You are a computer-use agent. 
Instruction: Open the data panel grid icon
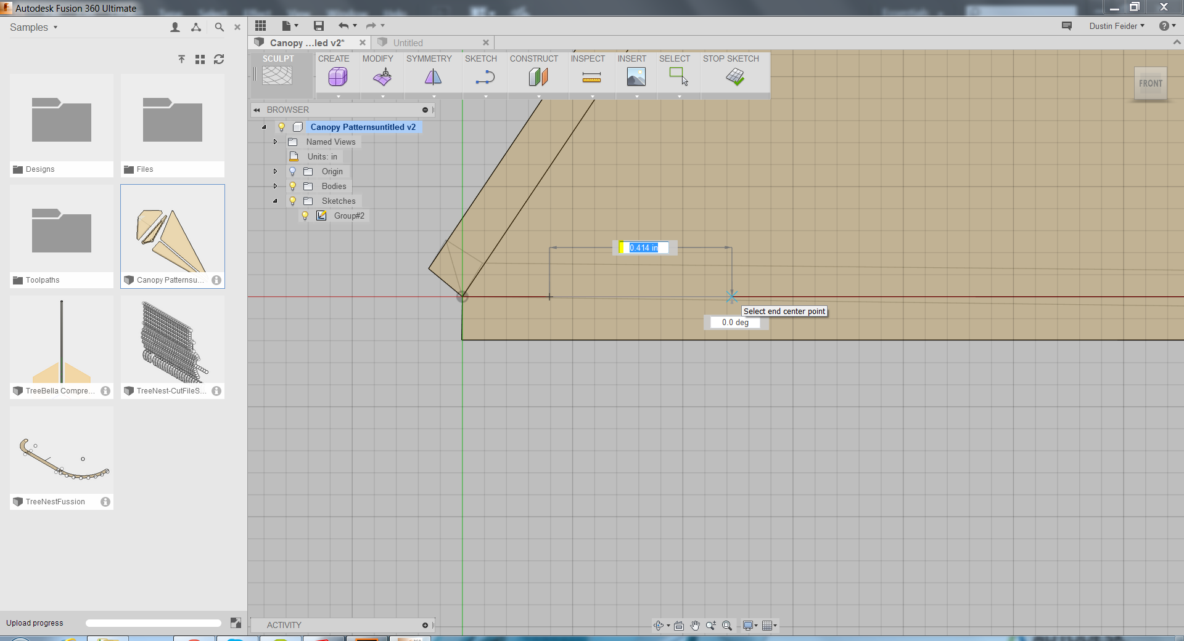tap(260, 25)
